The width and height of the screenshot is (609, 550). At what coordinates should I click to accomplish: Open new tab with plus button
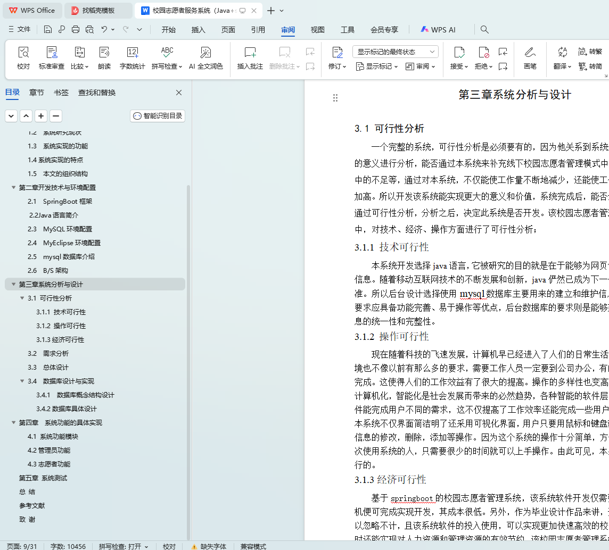click(271, 11)
